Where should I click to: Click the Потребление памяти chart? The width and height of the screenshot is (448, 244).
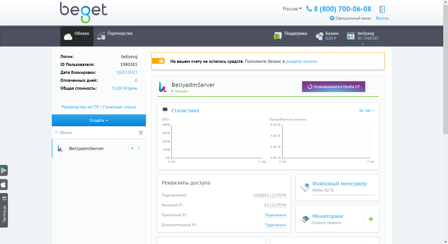coord(326,142)
